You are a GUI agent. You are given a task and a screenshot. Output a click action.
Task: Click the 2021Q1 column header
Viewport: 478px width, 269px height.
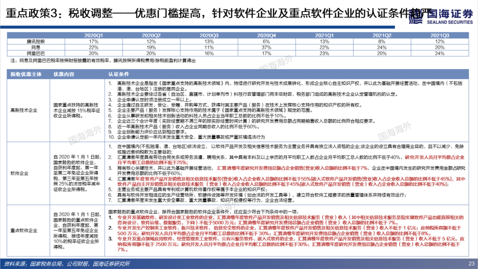point(324,35)
